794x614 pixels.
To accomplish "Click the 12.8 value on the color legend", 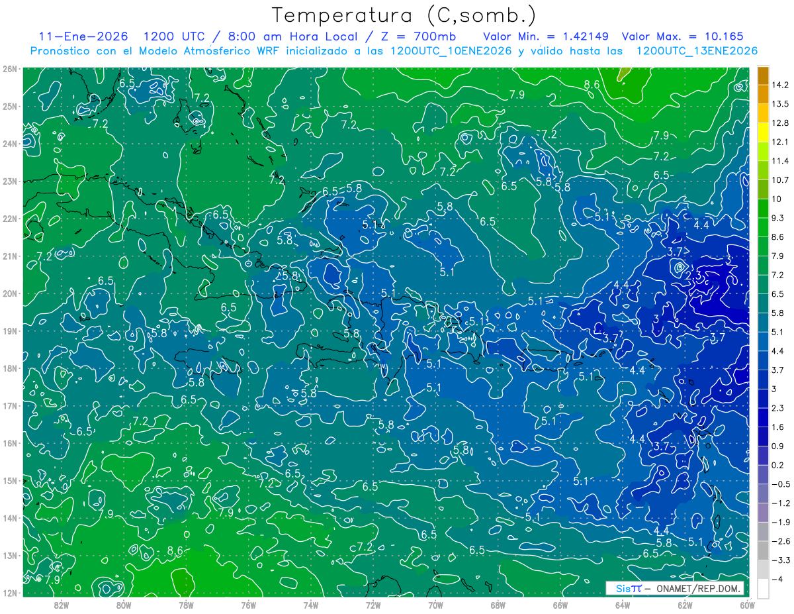I will pos(781,123).
